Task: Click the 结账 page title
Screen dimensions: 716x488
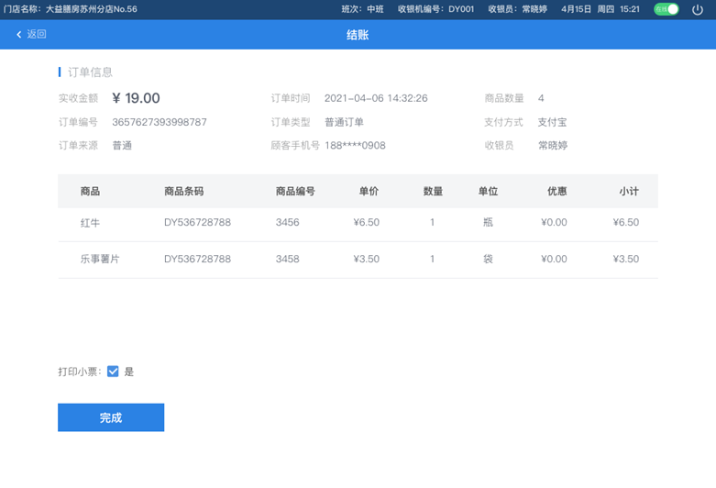Action: [358, 35]
